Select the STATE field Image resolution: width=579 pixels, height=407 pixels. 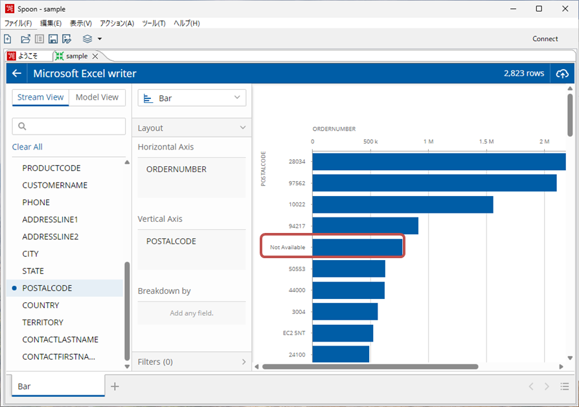tap(33, 271)
